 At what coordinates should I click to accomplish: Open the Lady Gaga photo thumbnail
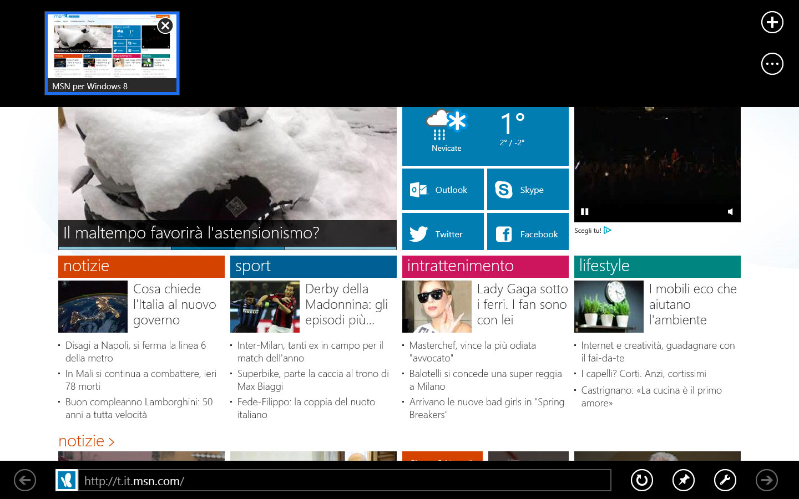tap(437, 307)
